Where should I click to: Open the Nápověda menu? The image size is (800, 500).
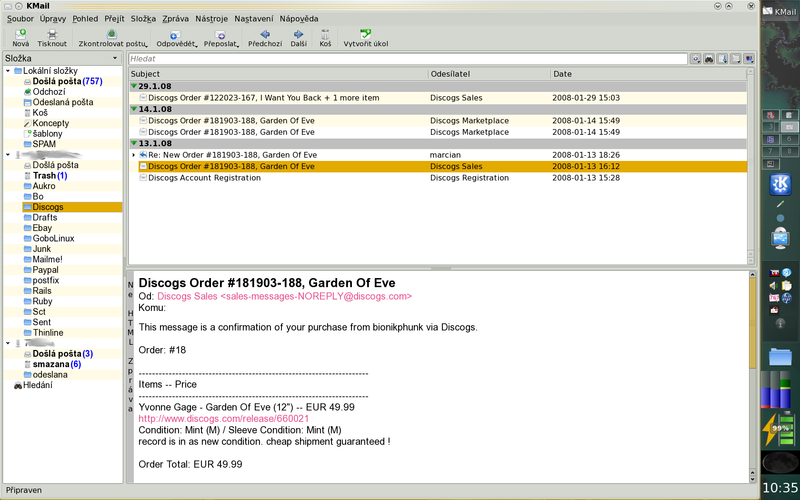[299, 19]
